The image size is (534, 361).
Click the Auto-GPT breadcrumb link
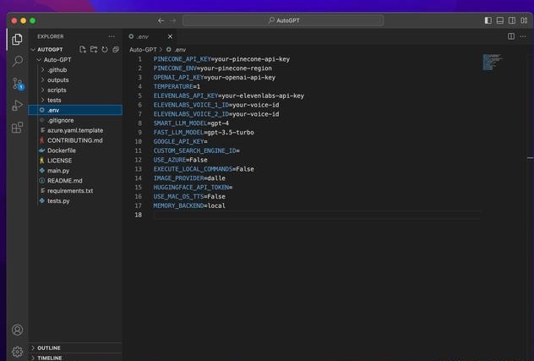click(143, 50)
